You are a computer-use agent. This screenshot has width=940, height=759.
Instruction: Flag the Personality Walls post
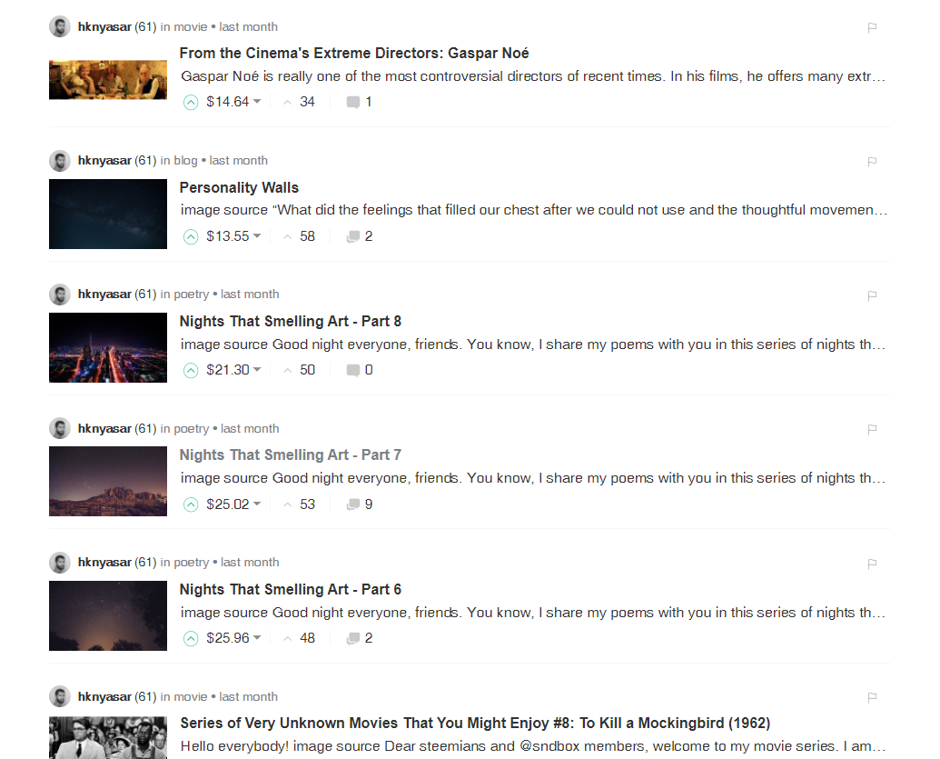point(872,162)
